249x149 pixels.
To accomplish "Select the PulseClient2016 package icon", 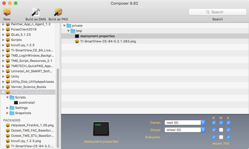I will [x=8, y=29].
